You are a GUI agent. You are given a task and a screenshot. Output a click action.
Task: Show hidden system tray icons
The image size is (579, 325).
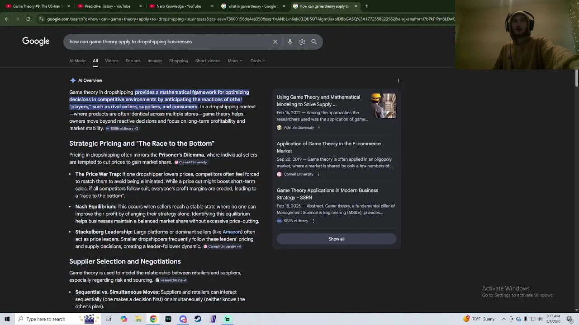coord(504,319)
